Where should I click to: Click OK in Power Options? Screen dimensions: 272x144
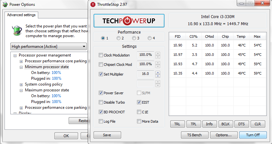coord(66,136)
